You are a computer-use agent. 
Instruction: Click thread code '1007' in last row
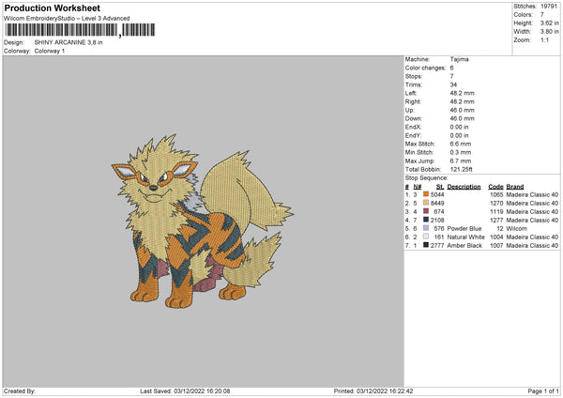[x=496, y=246]
